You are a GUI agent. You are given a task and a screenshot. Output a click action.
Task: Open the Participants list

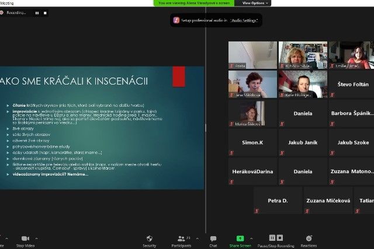[x=181, y=239]
